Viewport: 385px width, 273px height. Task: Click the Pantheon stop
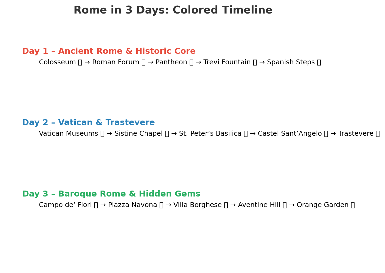point(171,62)
